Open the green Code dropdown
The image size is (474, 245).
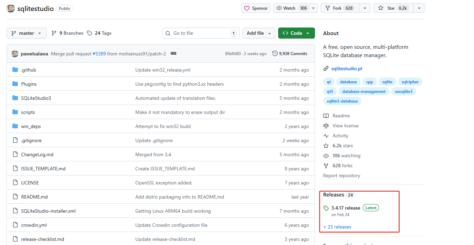pos(296,33)
